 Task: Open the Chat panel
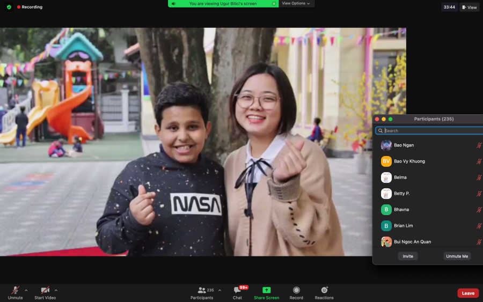(x=238, y=293)
